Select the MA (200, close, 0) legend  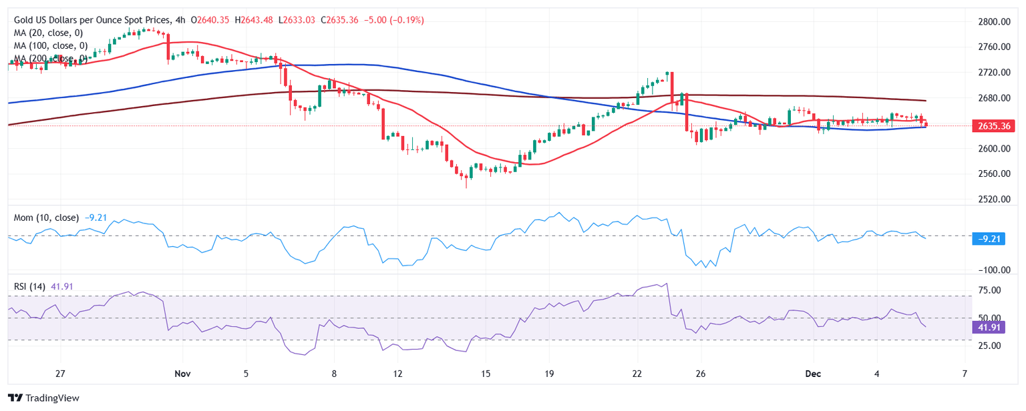click(x=51, y=59)
